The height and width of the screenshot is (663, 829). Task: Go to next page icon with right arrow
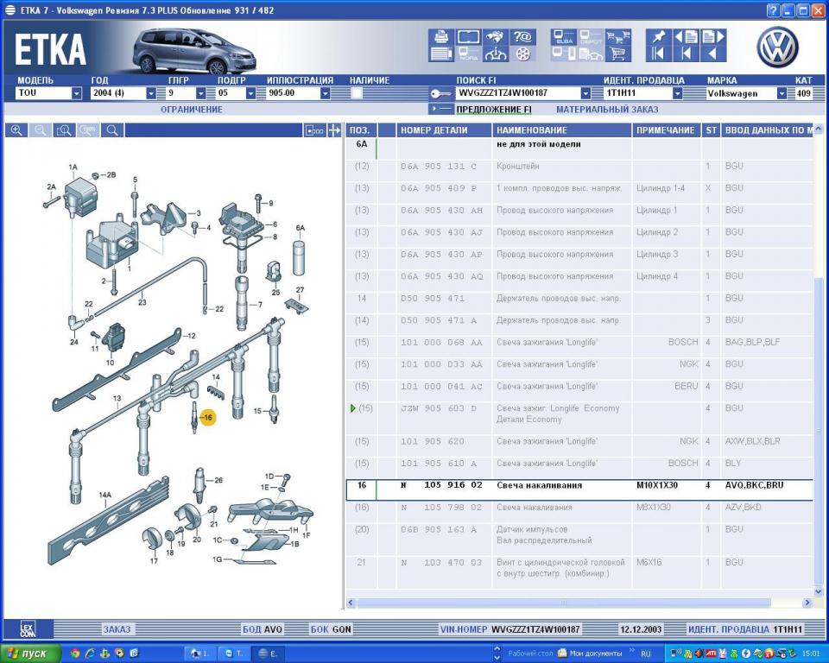pos(713,37)
